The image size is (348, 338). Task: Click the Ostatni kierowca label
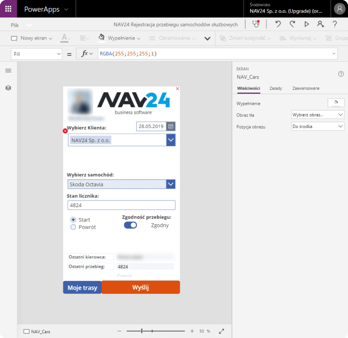click(91, 257)
